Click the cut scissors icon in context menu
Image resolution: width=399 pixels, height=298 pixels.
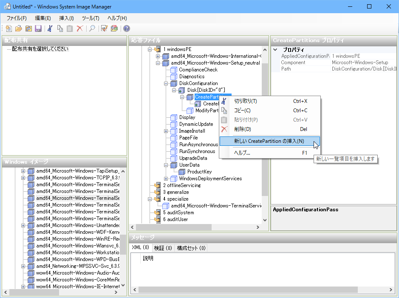click(x=224, y=101)
